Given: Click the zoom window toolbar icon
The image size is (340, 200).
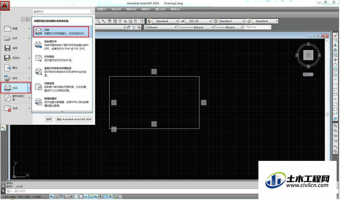Looking at the screenshot, I should (x=98, y=21).
